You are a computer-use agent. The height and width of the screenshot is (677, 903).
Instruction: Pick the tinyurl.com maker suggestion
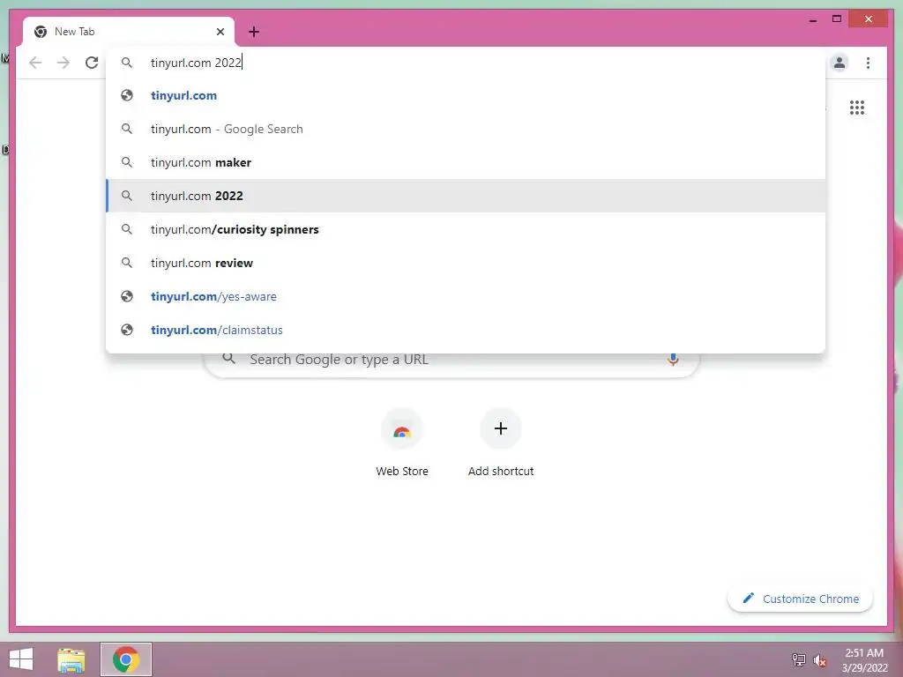pos(466,162)
